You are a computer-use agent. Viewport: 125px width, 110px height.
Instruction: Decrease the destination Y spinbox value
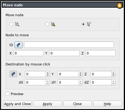pyautogui.click(x=81, y=75)
